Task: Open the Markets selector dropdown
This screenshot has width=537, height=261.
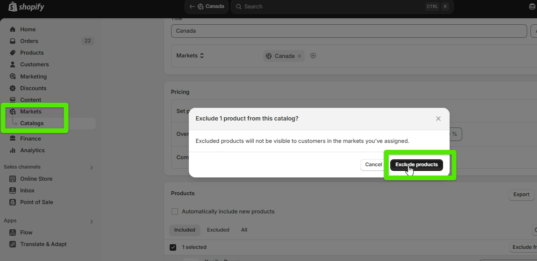Action: pyautogui.click(x=190, y=56)
